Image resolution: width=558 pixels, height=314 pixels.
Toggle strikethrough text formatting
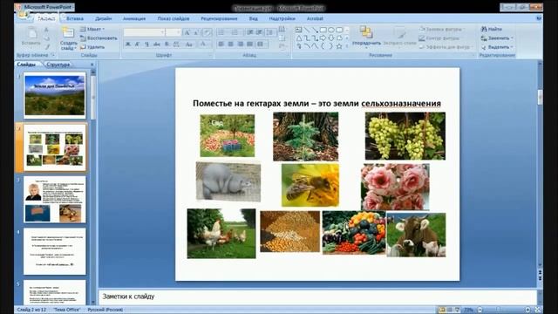157,44
